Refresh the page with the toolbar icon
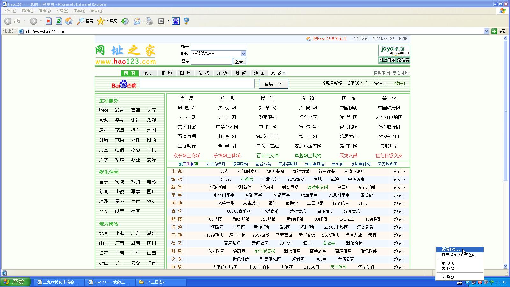This screenshot has width=510, height=287. pos(59,21)
